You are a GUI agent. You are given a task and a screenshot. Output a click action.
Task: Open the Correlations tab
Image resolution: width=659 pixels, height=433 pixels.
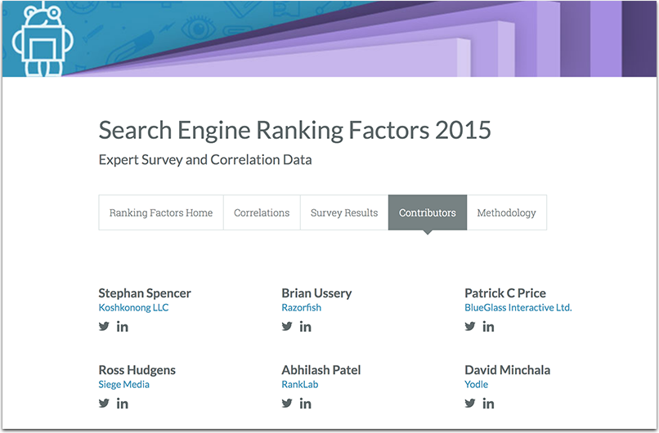click(x=262, y=212)
